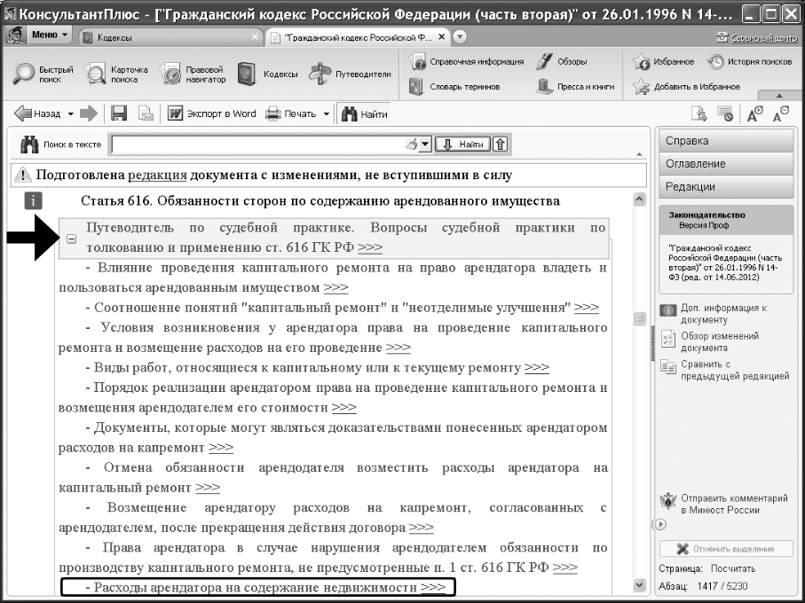805x603 pixels.
Task: Save document with floppy disk icon
Action: point(119,114)
